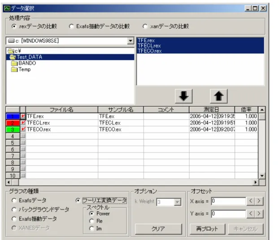
Task: Uncheck the red checkmark for TFECO.rex row
Action: tap(23, 129)
